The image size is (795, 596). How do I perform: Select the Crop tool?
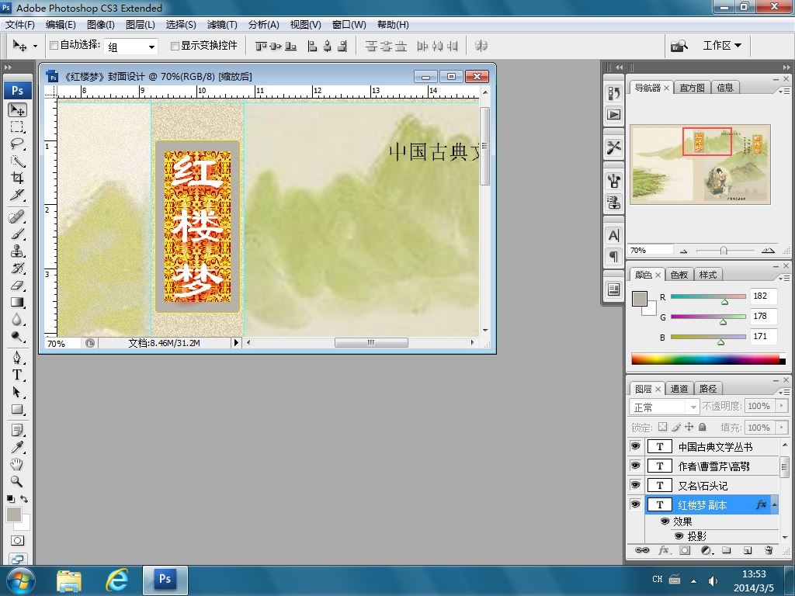[17, 178]
